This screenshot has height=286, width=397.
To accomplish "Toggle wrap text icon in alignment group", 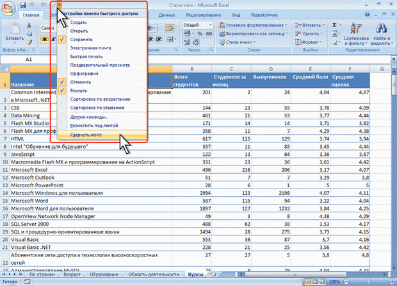I will tap(170, 28).
